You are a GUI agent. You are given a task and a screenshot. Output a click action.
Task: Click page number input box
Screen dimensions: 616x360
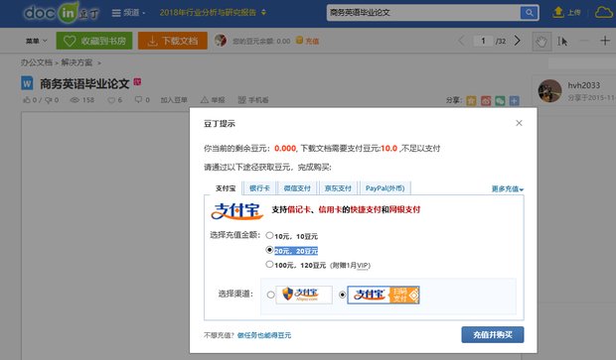click(483, 41)
